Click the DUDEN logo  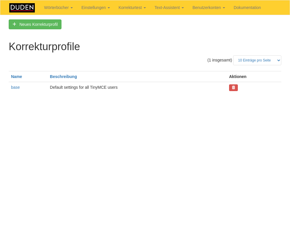22,8
